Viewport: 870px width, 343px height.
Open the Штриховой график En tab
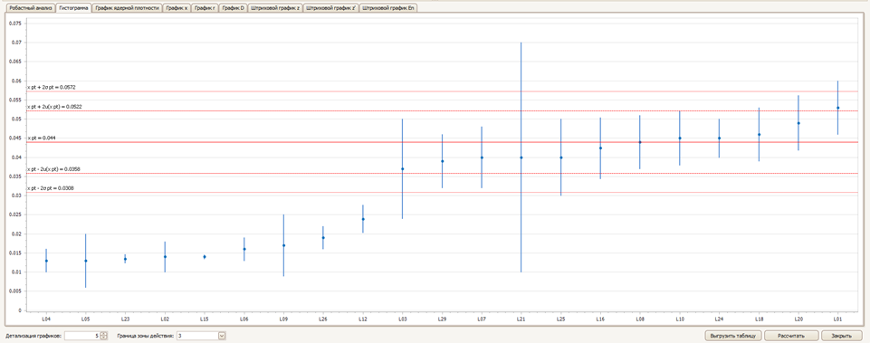pos(387,8)
